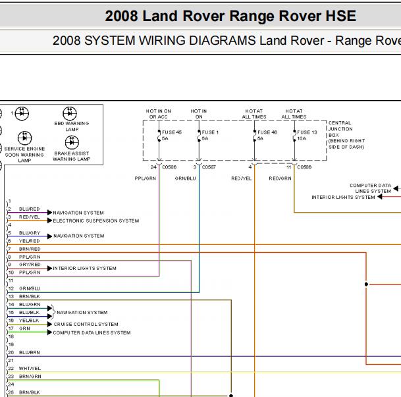Viewport: 401px width, 397px height.
Task: Click the 'YEL/RED' wire label at pin 6
Action: point(30,241)
